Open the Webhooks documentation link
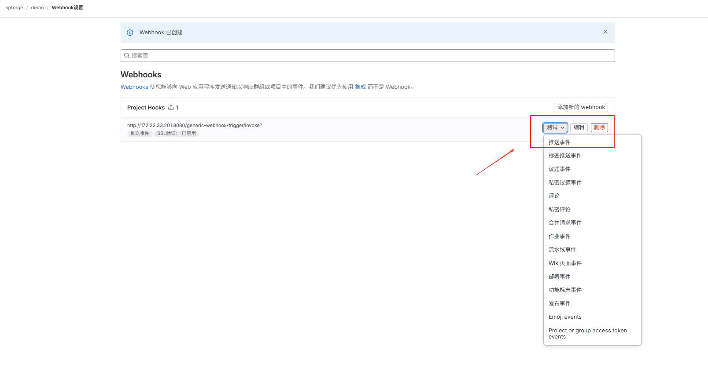Image resolution: width=708 pixels, height=375 pixels. pyautogui.click(x=134, y=87)
